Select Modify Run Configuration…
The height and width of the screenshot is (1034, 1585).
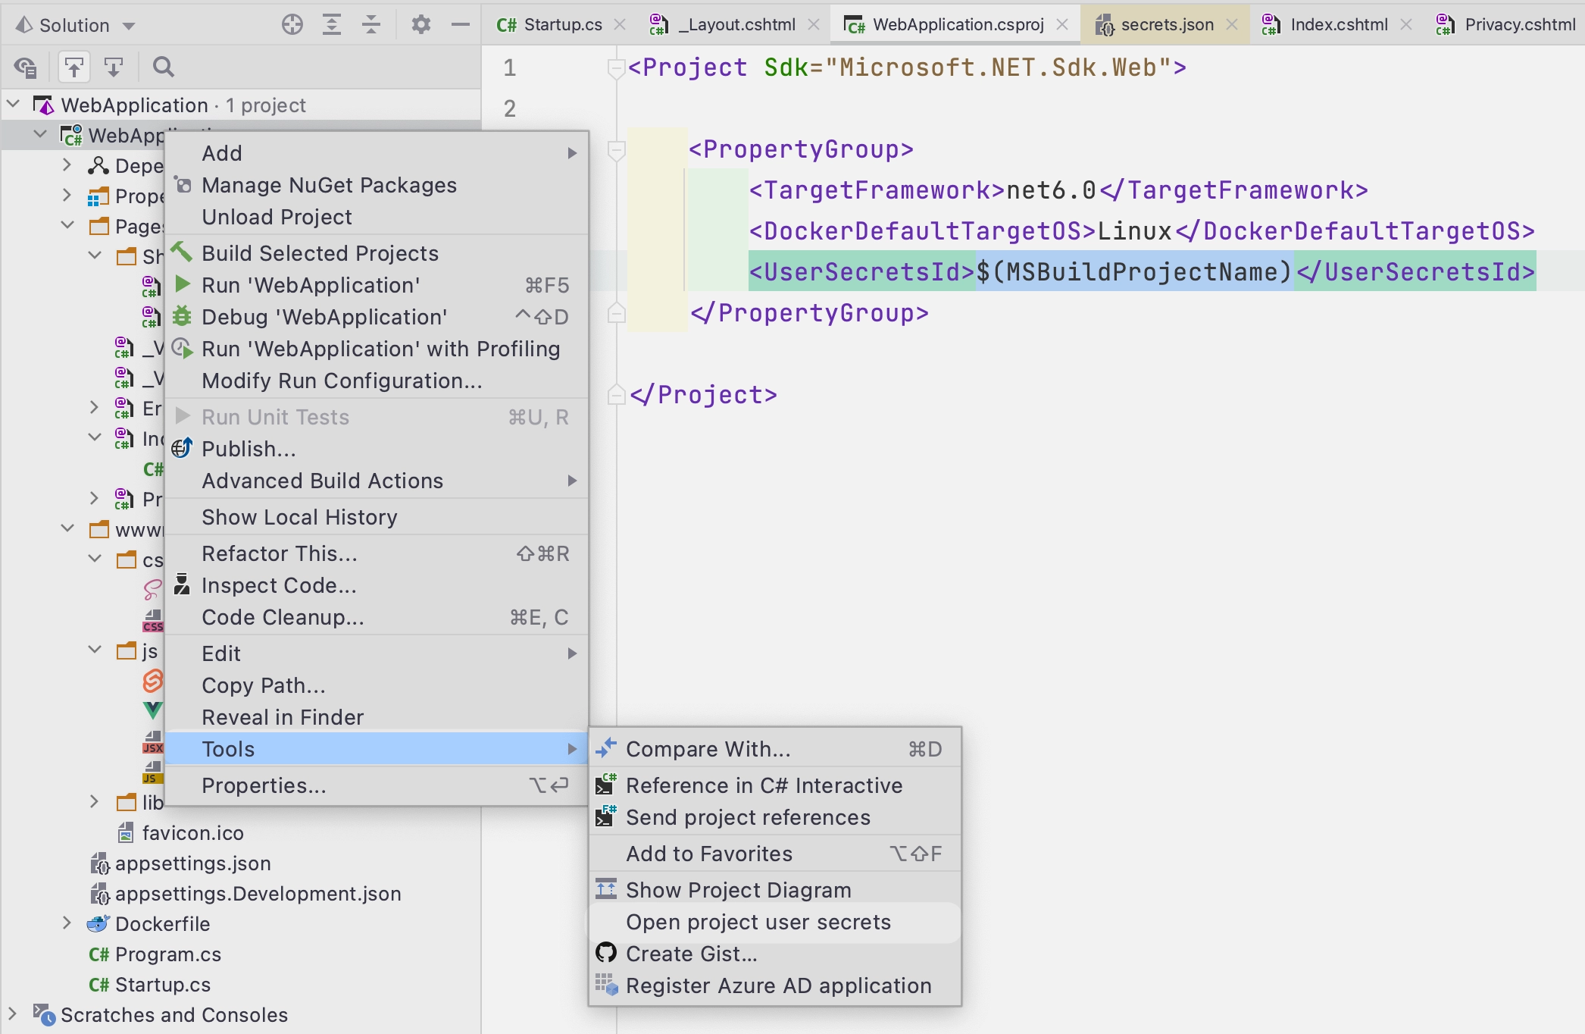pos(377,381)
